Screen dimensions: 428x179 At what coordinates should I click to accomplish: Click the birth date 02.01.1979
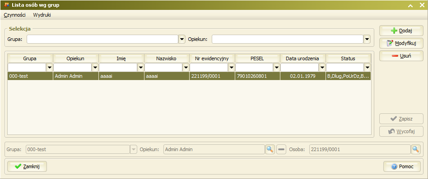303,76
